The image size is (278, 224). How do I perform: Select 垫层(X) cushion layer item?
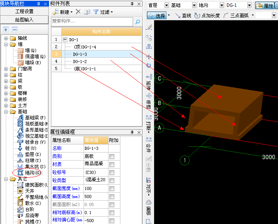(x=29, y=154)
